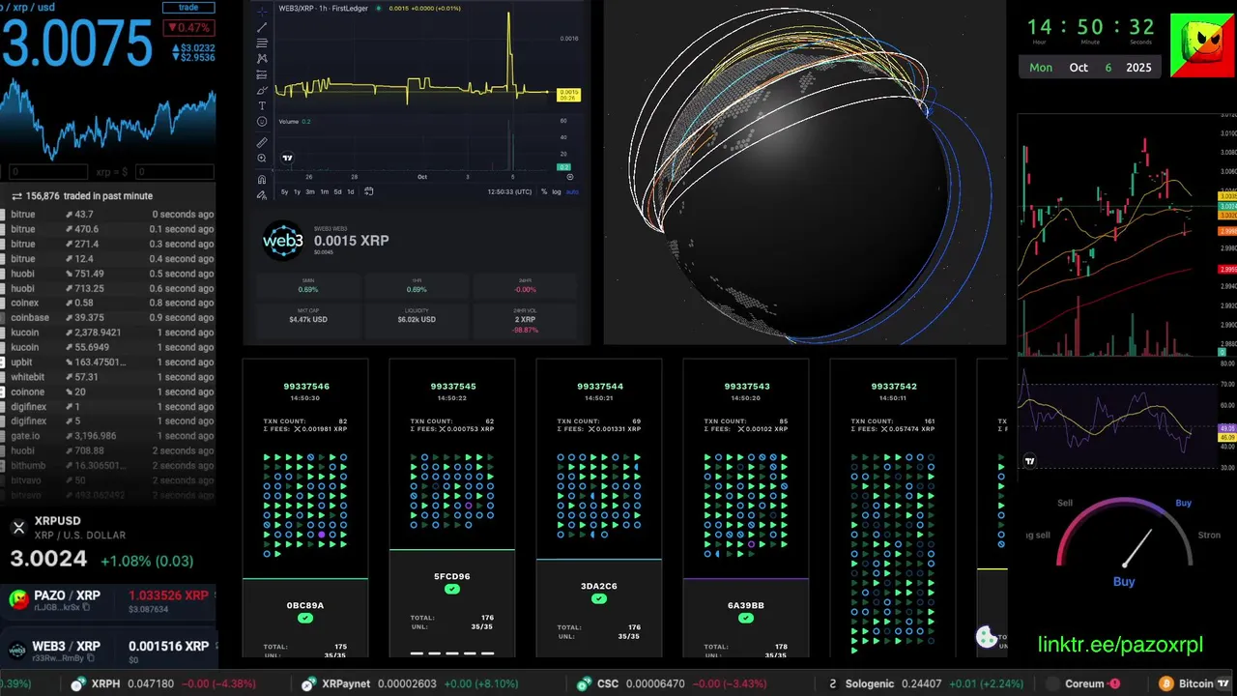Click the Bitcoin ticker entry
The height and width of the screenshot is (696, 1237).
tap(1186, 683)
